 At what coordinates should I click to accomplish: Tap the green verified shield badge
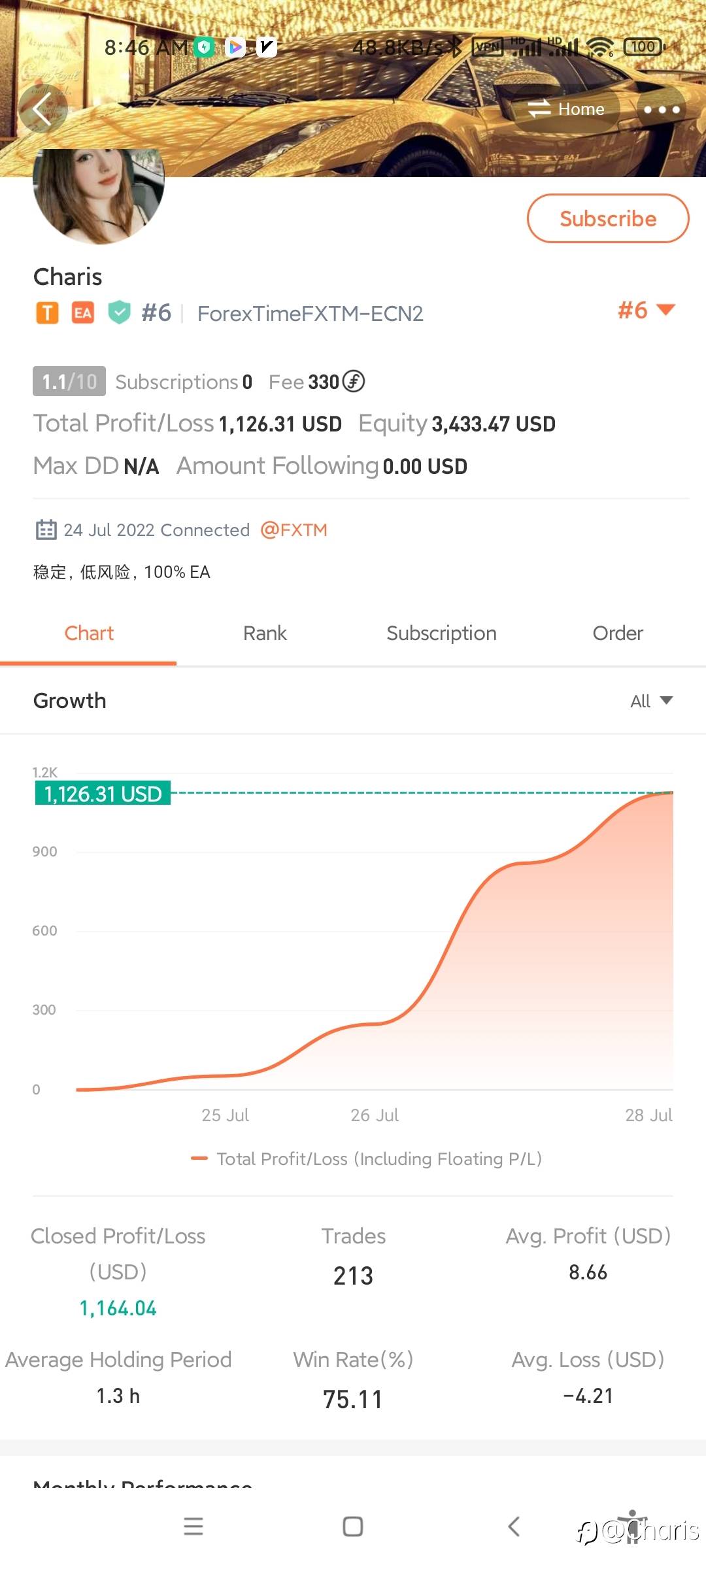point(119,312)
